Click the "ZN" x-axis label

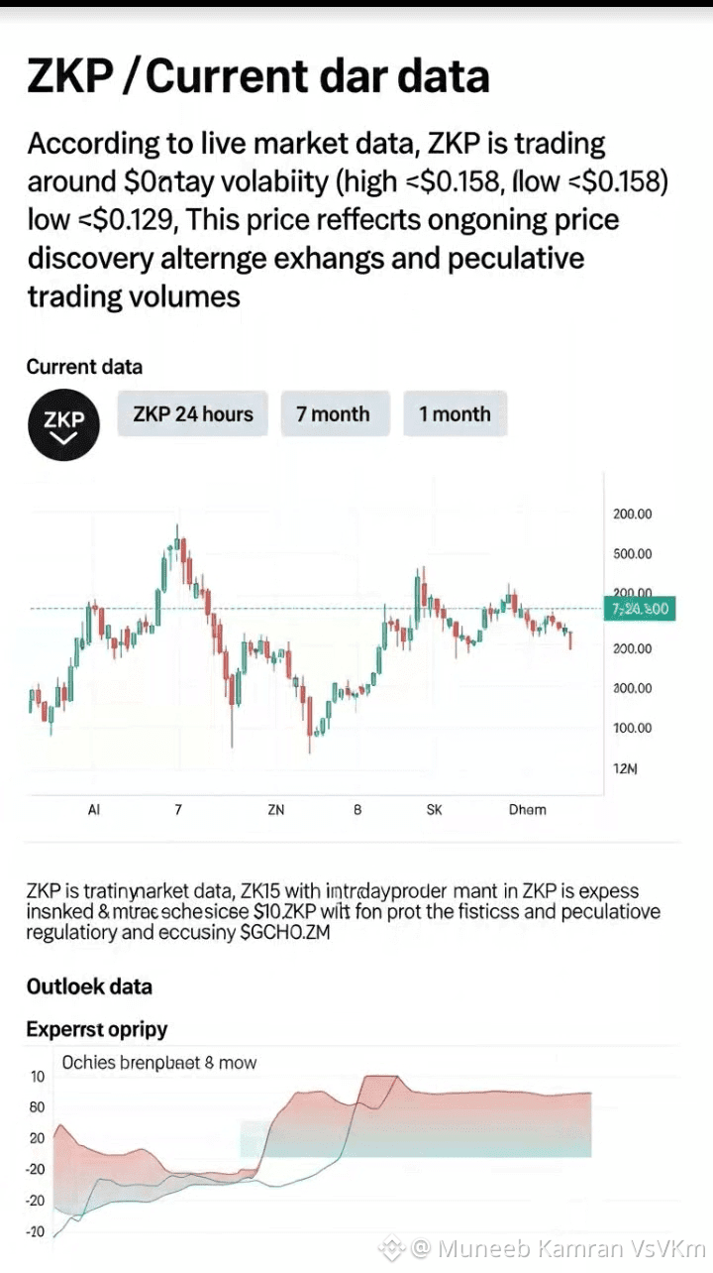click(275, 809)
